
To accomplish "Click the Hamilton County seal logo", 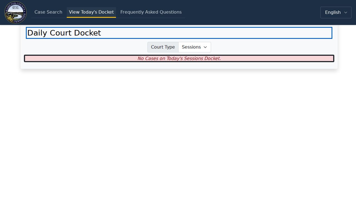I will (x=16, y=12).
